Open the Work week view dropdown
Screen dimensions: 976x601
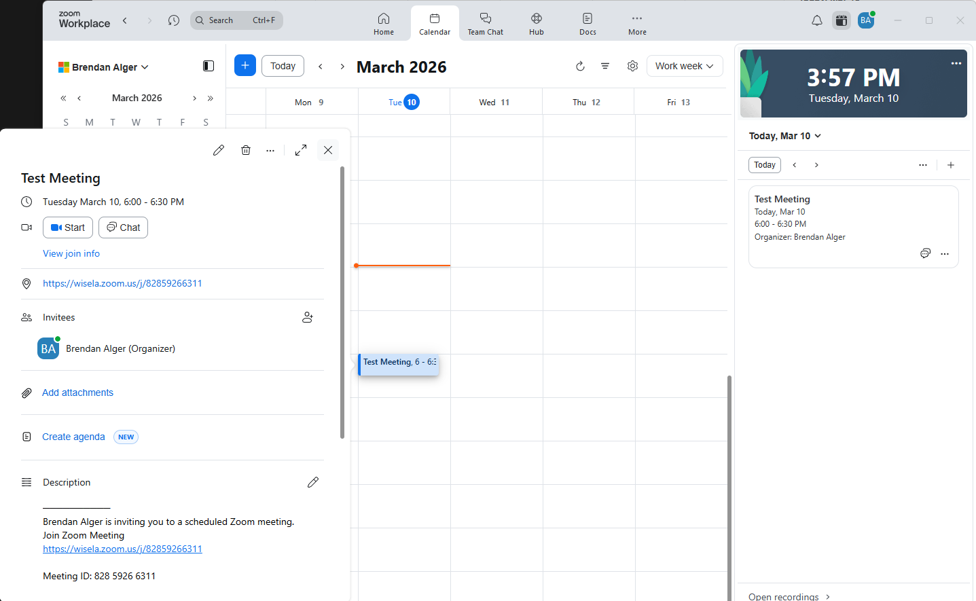[x=684, y=66]
